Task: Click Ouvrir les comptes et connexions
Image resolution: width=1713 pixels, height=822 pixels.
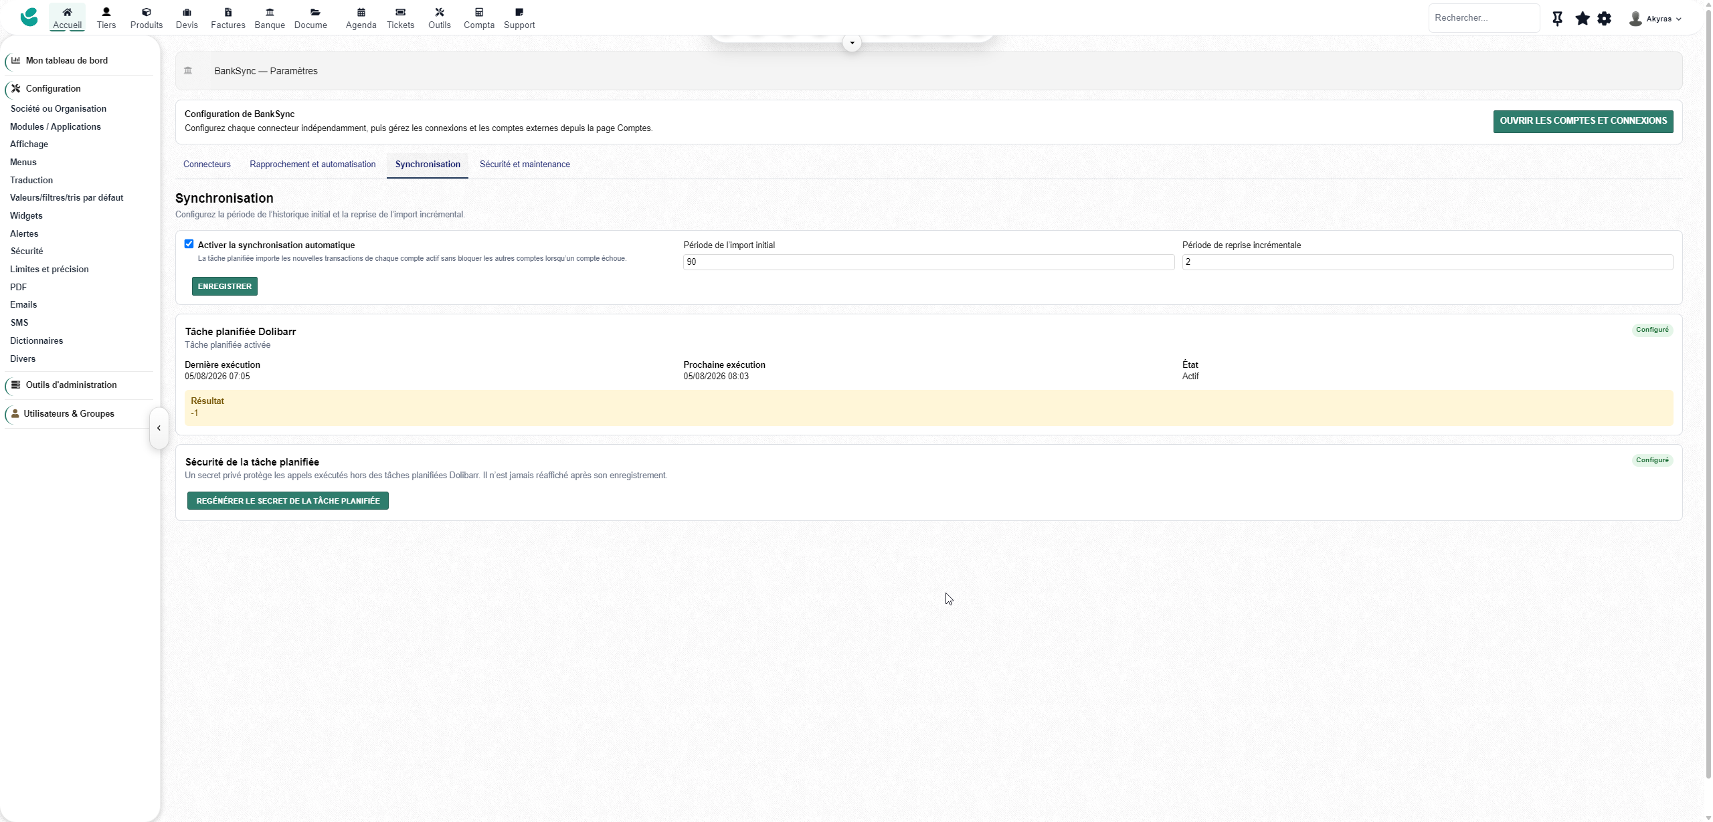Action: (1583, 121)
